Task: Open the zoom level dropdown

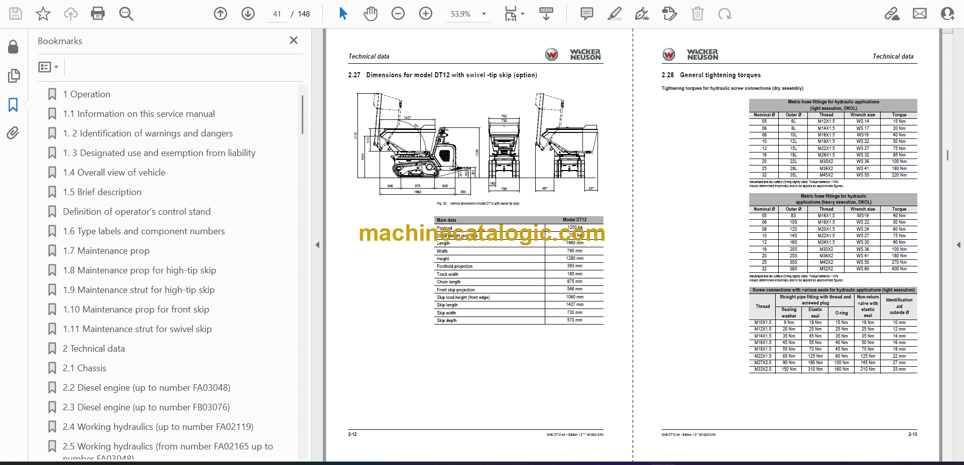Action: click(484, 14)
